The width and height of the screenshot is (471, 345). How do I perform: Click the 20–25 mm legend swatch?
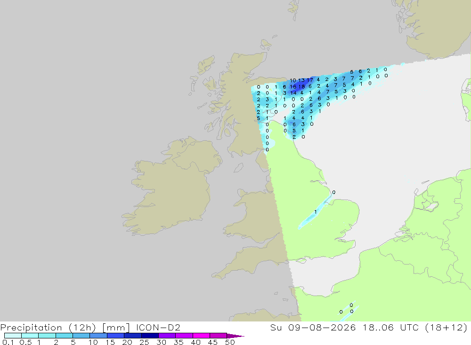click(x=132, y=336)
